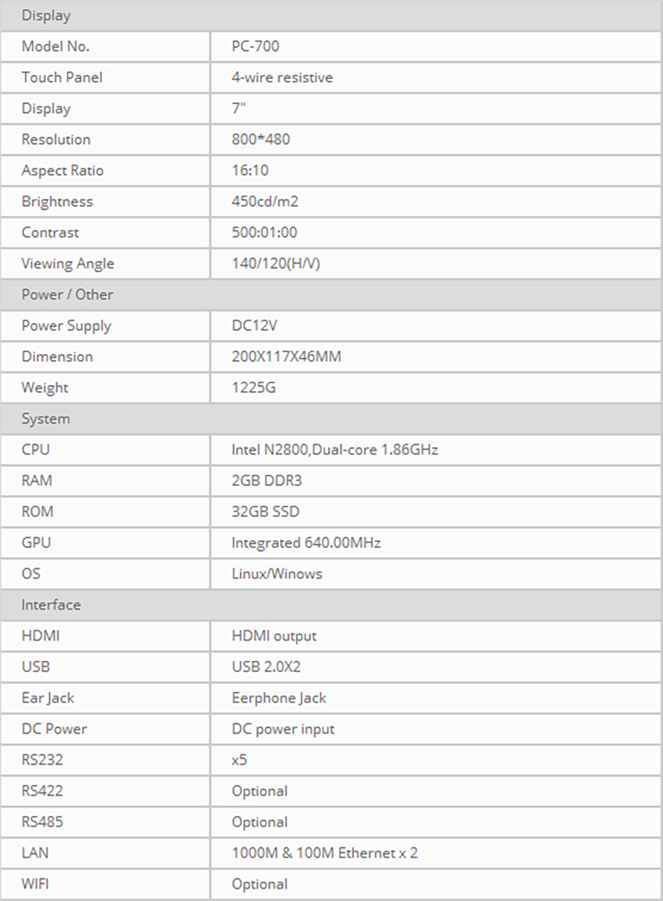
Task: Select the USB 2.0X2 value
Action: [266, 667]
